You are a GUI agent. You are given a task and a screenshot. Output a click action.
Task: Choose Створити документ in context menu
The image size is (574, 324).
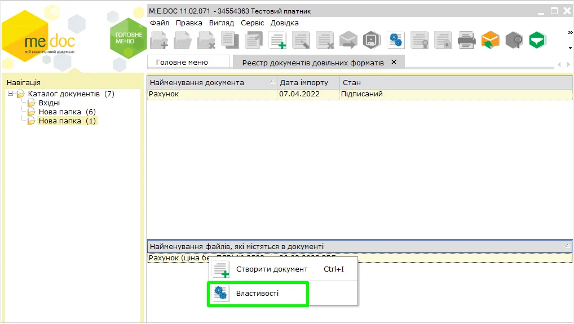pos(283,269)
